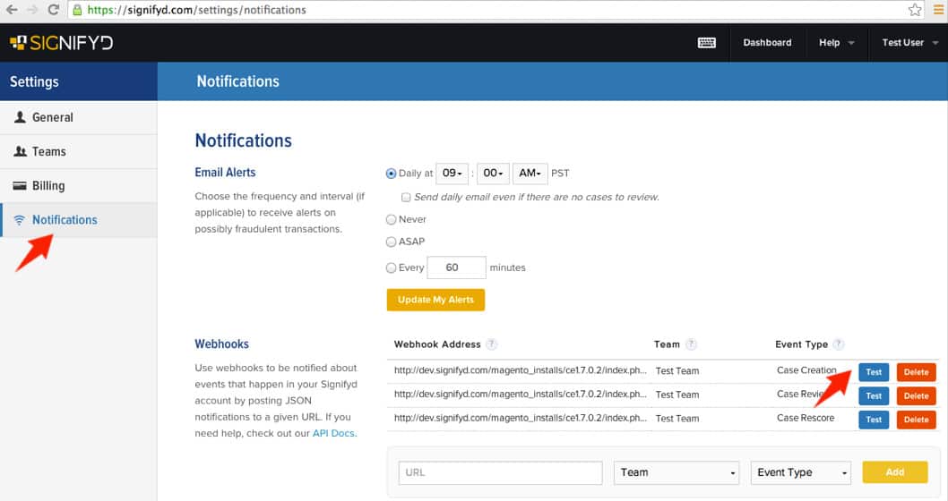Click the Teams people icon
Viewport: 948px width, 501px height.
click(20, 151)
